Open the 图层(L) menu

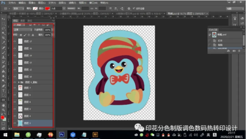[42, 3]
